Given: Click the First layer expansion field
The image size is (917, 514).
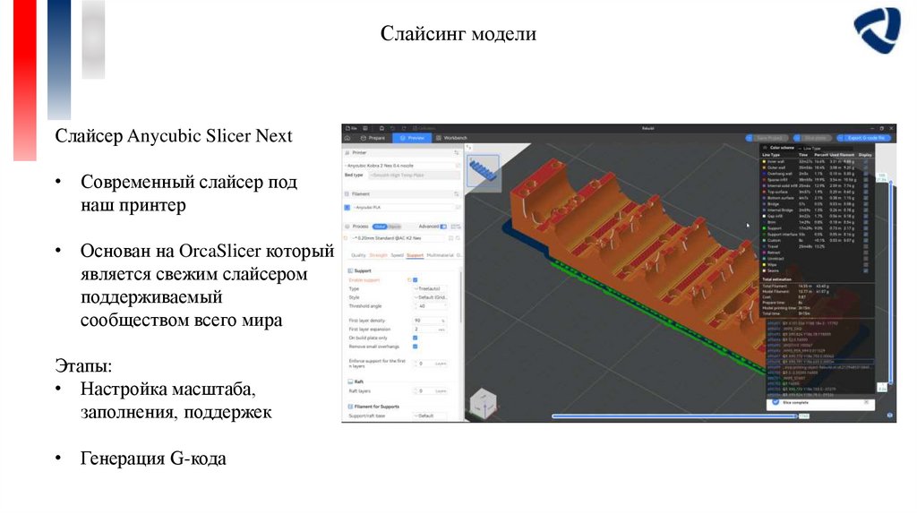Looking at the screenshot, I should point(431,330).
